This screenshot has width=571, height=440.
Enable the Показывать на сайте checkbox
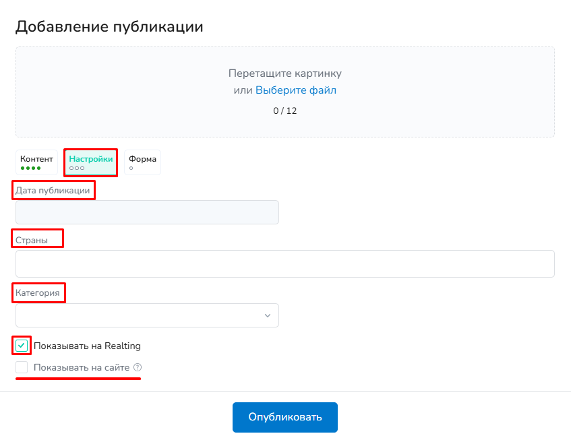(22, 367)
